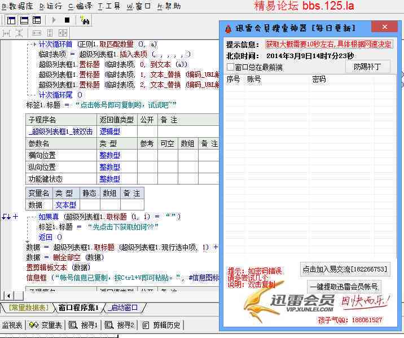Click the 文本型 variable type cell
The width and height of the screenshot is (404, 338).
click(66, 205)
